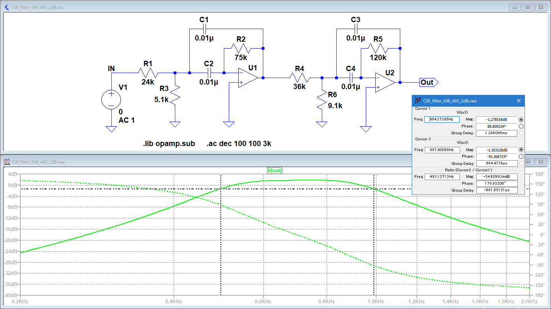551x309 pixels.
Task: Click Cursor 2 Mag value -1.303128dB
Action: coord(497,150)
